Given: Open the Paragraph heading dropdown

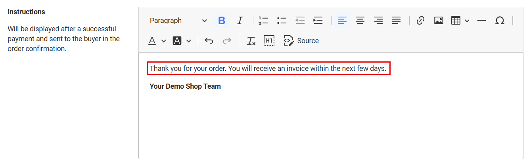Looking at the screenshot, I should click(x=178, y=21).
